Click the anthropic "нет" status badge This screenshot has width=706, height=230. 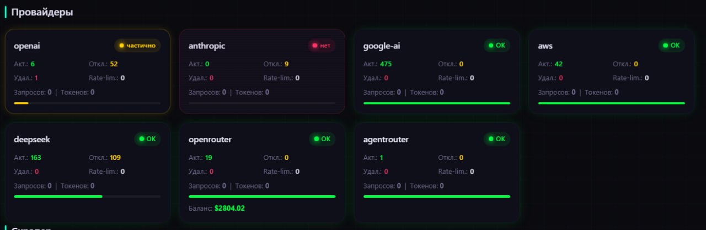click(322, 45)
